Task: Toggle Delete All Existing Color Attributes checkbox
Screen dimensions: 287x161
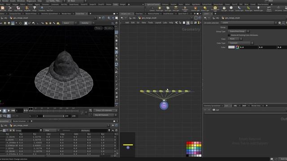Action: pos(229,35)
